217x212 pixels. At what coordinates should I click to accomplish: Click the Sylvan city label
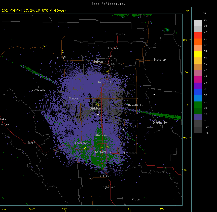[x=98, y=62]
